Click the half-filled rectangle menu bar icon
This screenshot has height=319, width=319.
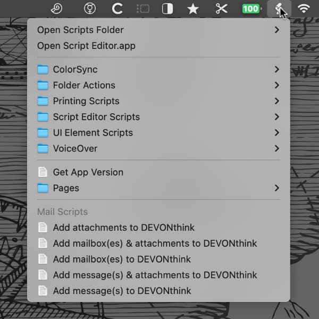167,9
